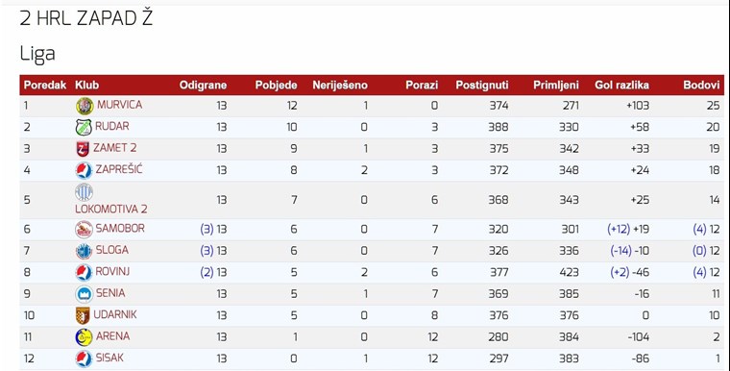Click Lokomotiva 2's +25 goal difference
The height and width of the screenshot is (371, 730).
click(640, 200)
